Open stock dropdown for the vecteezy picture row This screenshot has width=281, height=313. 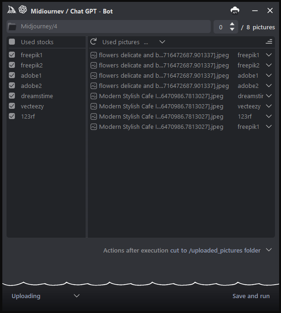point(268,107)
